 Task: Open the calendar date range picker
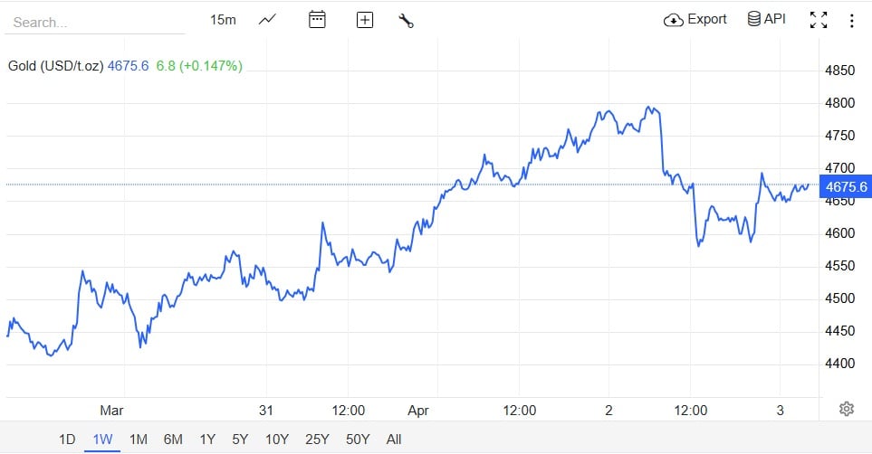[x=317, y=19]
